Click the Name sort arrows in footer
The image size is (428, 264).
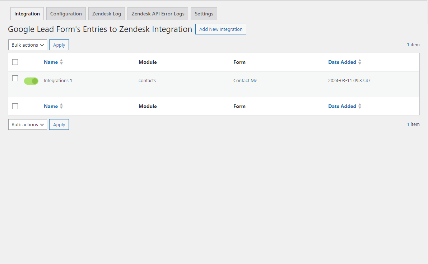click(61, 106)
